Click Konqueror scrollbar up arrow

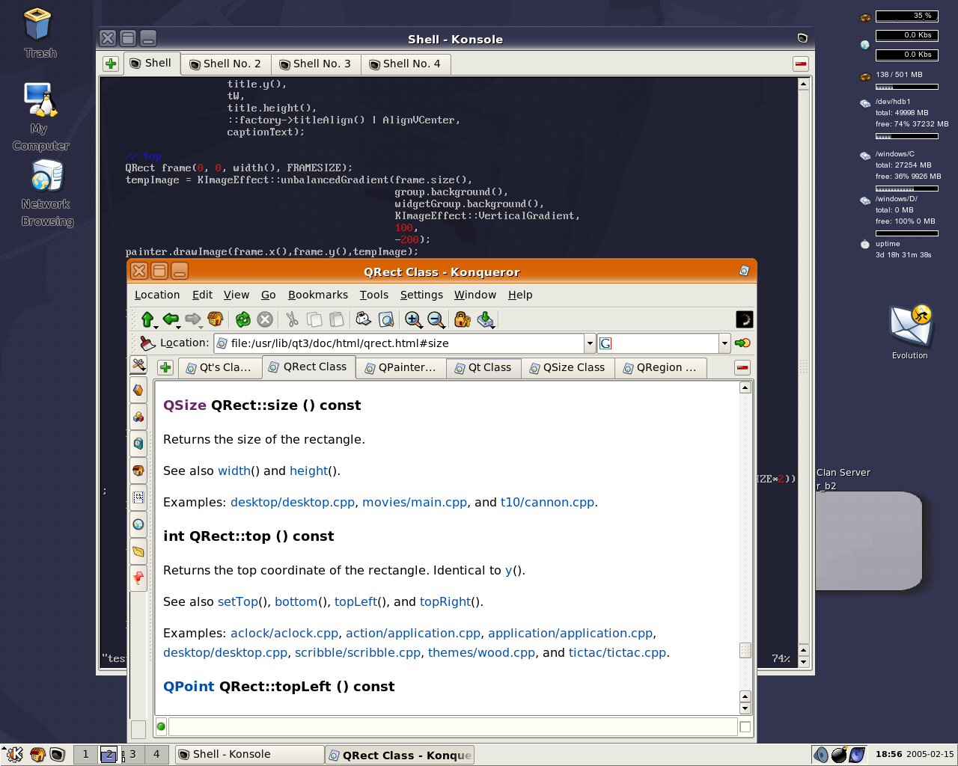pos(745,387)
